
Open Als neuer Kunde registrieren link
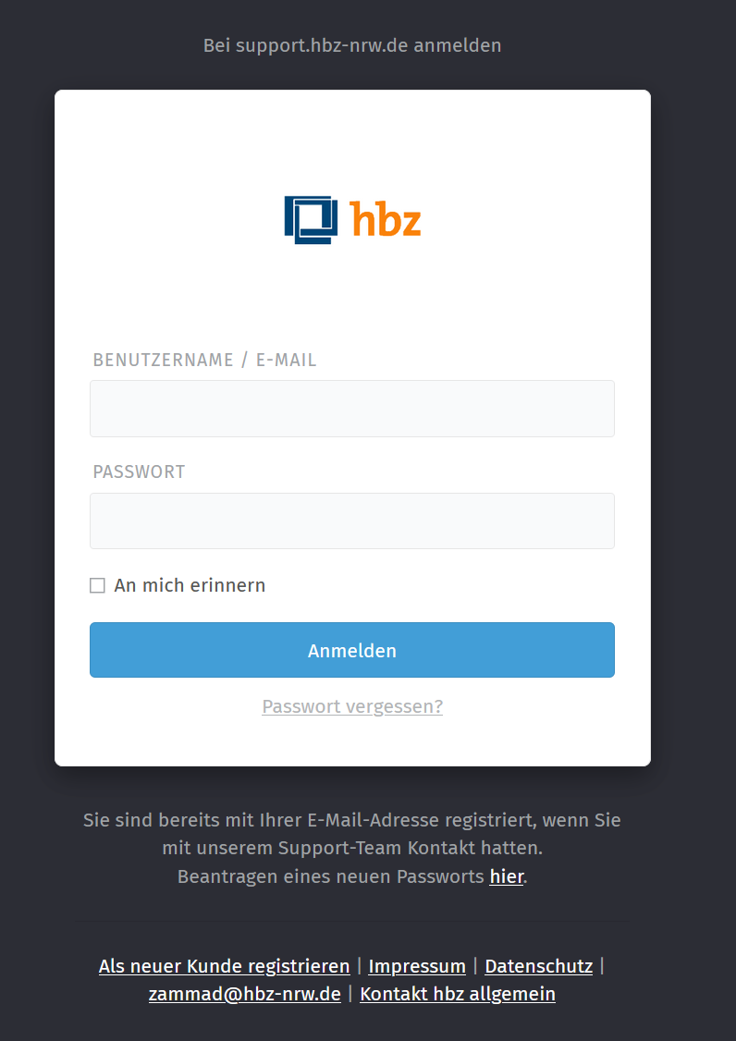tap(225, 966)
